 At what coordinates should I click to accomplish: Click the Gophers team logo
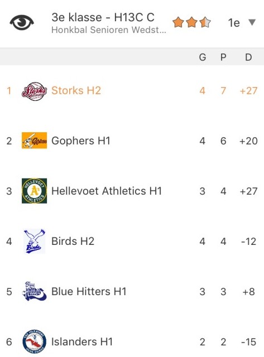point(35,141)
